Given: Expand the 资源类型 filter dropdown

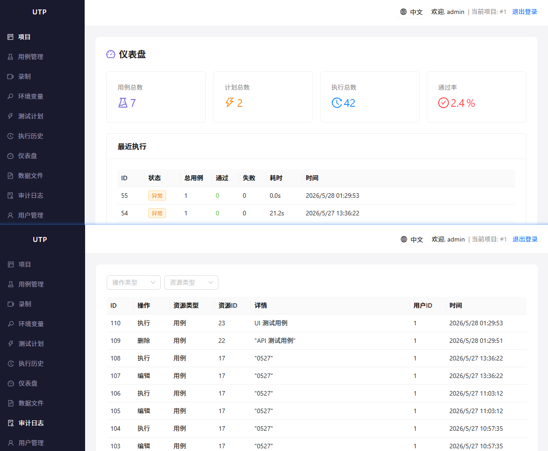Looking at the screenshot, I should click(191, 282).
